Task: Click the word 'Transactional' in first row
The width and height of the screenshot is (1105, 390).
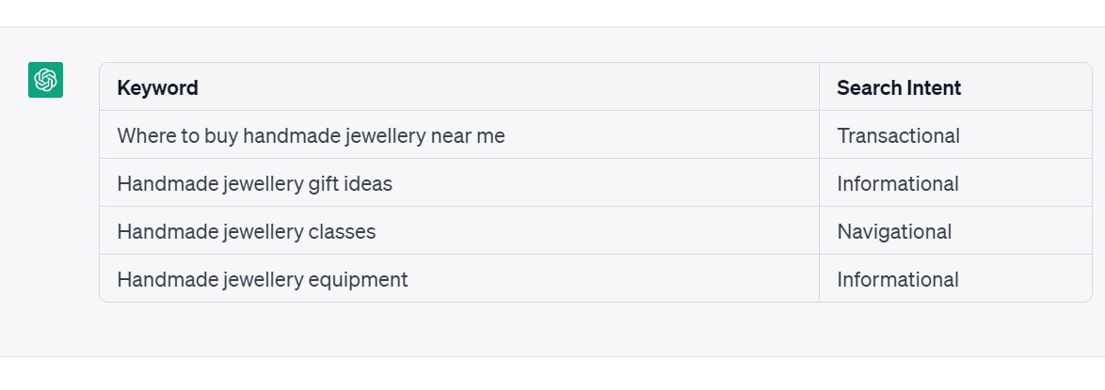Action: tap(898, 135)
